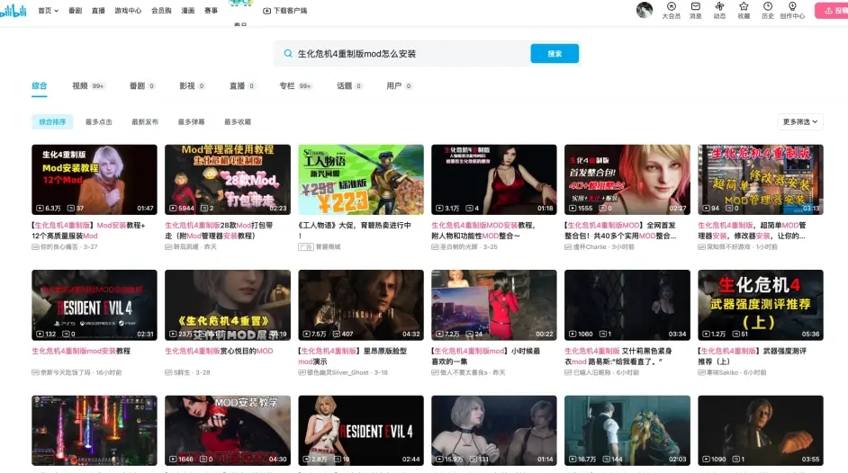Sort by 最新发布
Viewport: 848px width, 473px height.
[145, 122]
